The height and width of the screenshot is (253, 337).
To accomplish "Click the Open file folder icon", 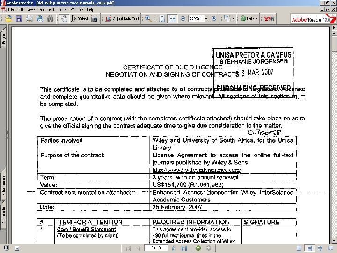I will (8, 19).
